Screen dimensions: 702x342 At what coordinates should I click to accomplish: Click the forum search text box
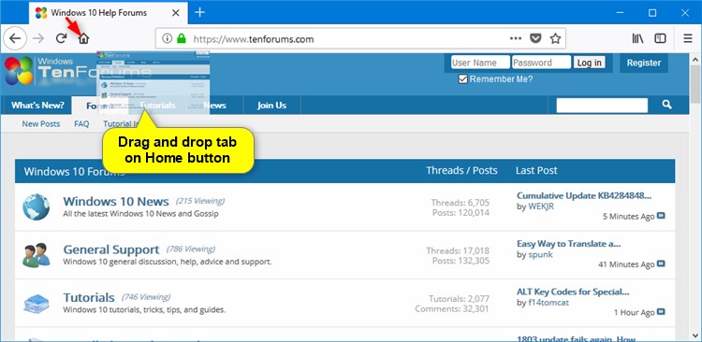point(602,106)
